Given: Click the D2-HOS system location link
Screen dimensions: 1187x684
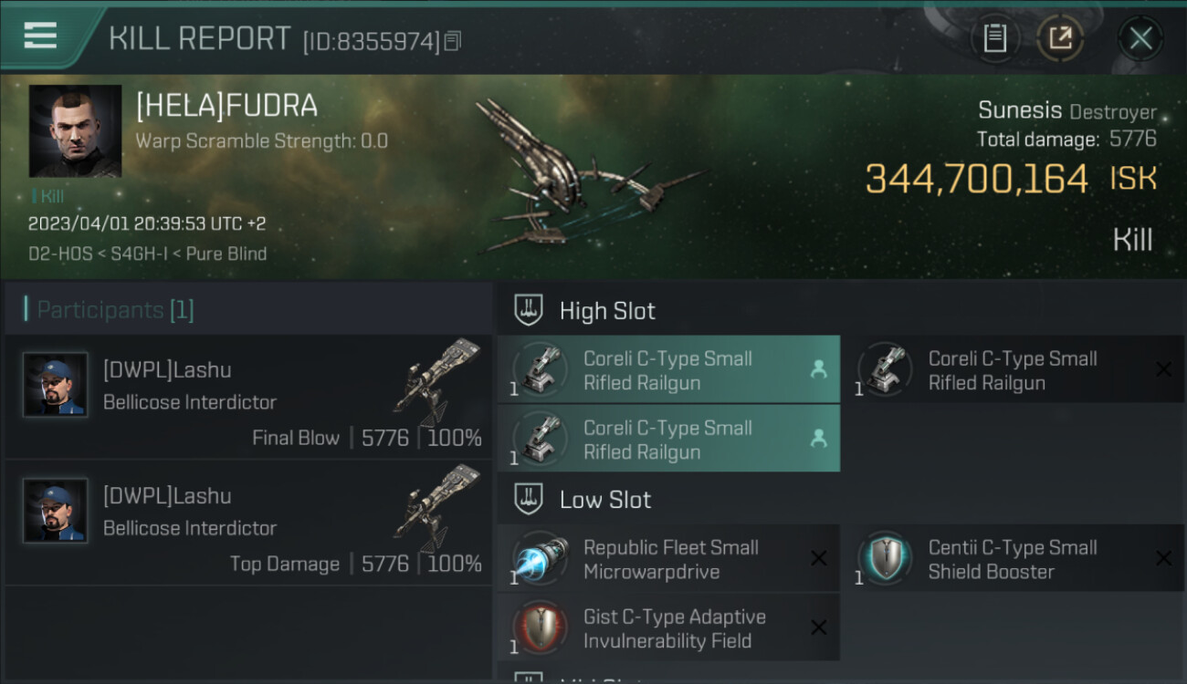Looking at the screenshot, I should tap(60, 254).
